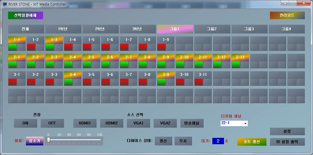Toggle the 음소거 mute button
The height and width of the screenshot is (155, 313).
(x=34, y=141)
